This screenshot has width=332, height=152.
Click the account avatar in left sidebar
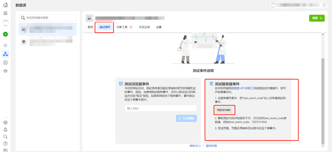point(6,23)
